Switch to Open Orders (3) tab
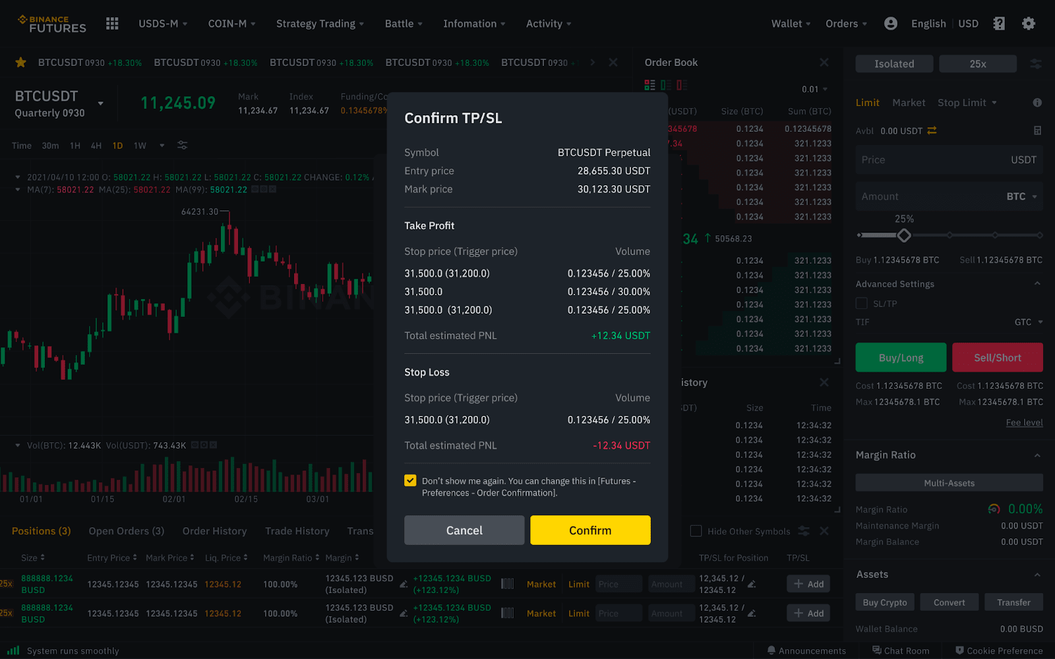 127,531
